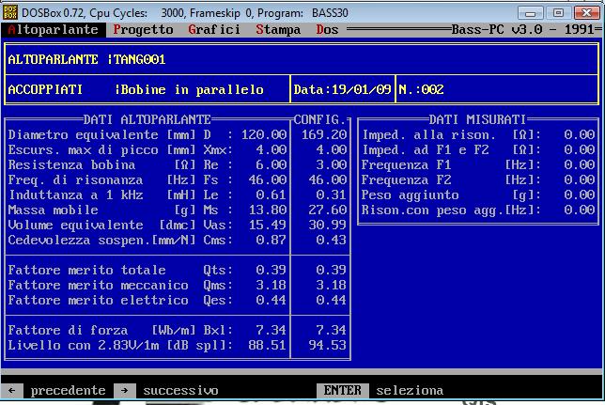Click 'Imped. ad F1 e F2' measured value
The height and width of the screenshot is (405, 605).
click(580, 149)
